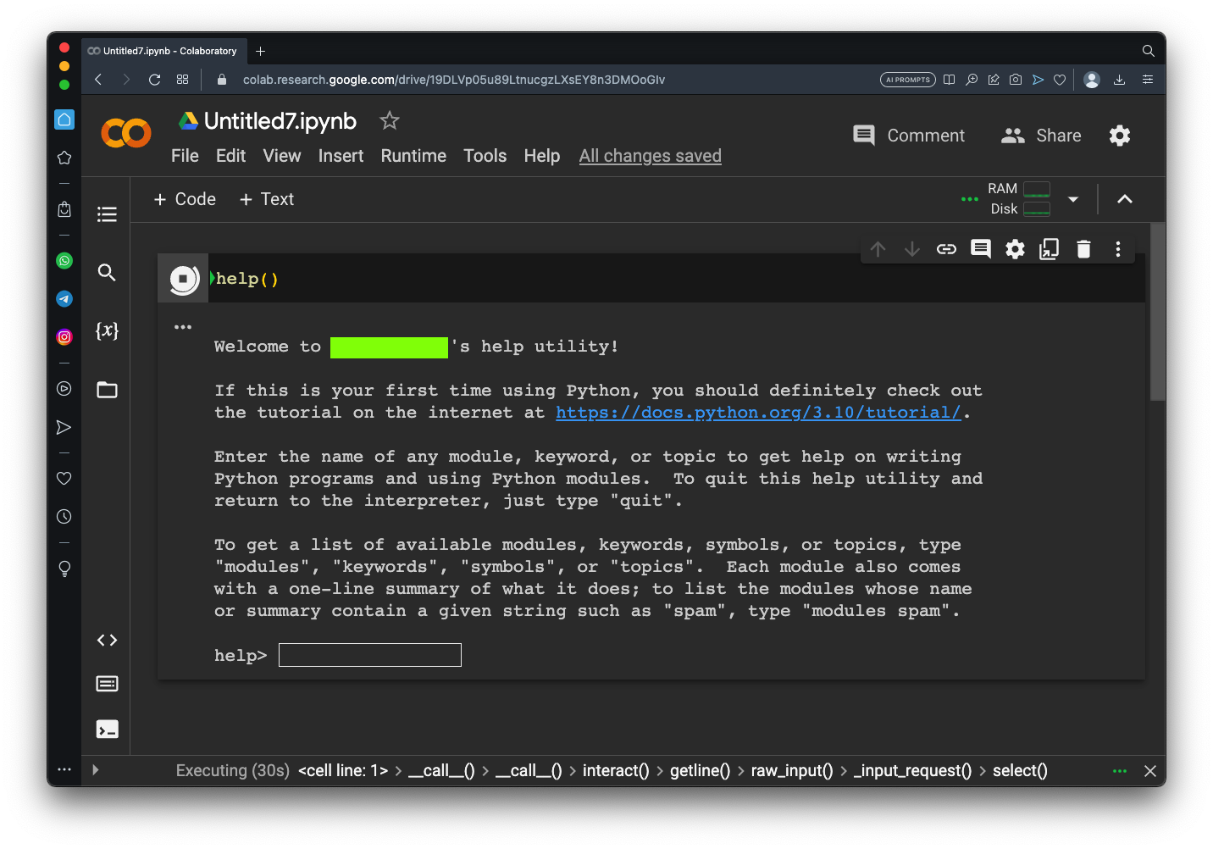1213x849 pixels.
Task: Star the Untitled7.ipynb notebook
Action: [x=390, y=120]
